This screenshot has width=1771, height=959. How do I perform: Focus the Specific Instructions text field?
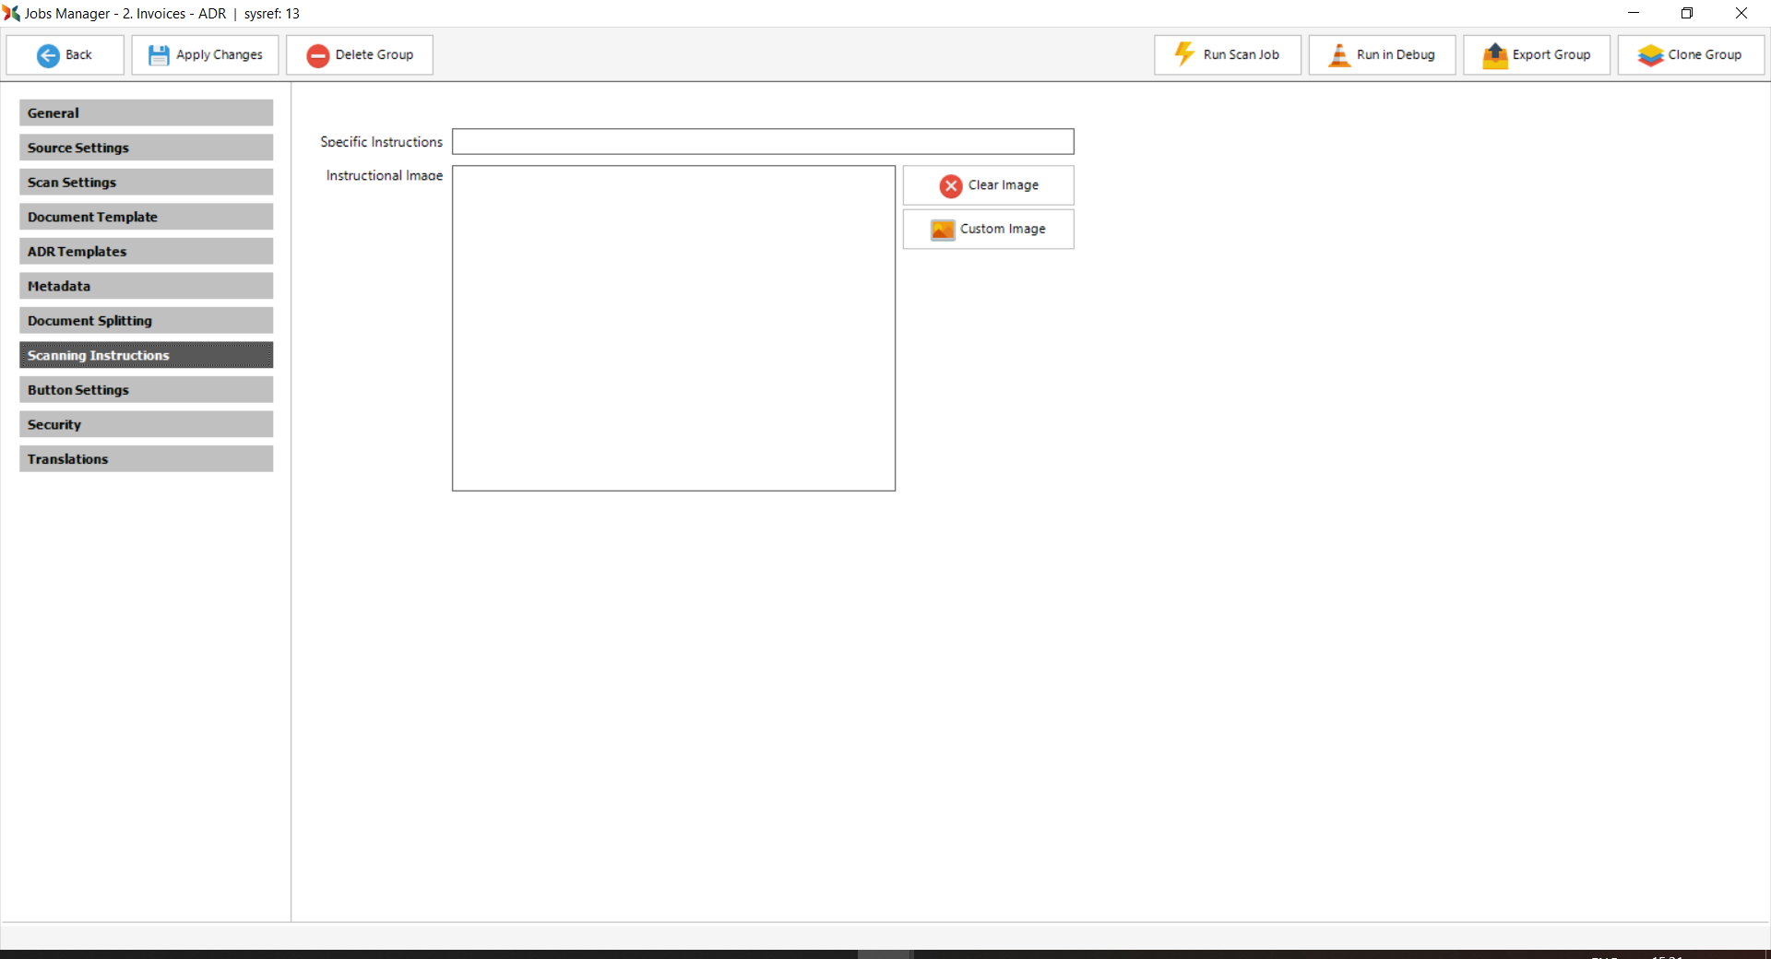click(x=762, y=142)
